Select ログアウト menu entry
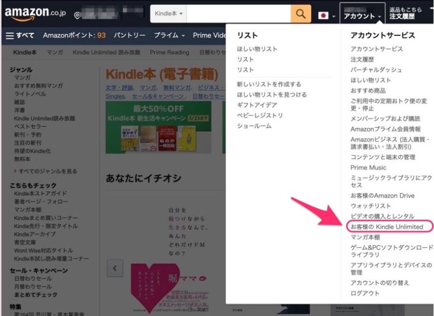 click(x=365, y=293)
